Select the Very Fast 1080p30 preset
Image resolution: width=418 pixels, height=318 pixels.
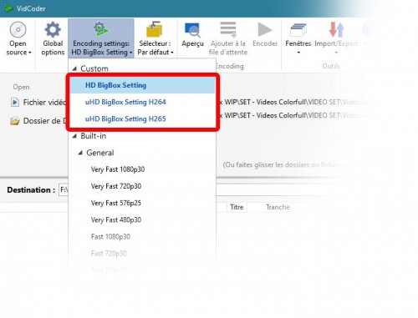click(x=118, y=169)
